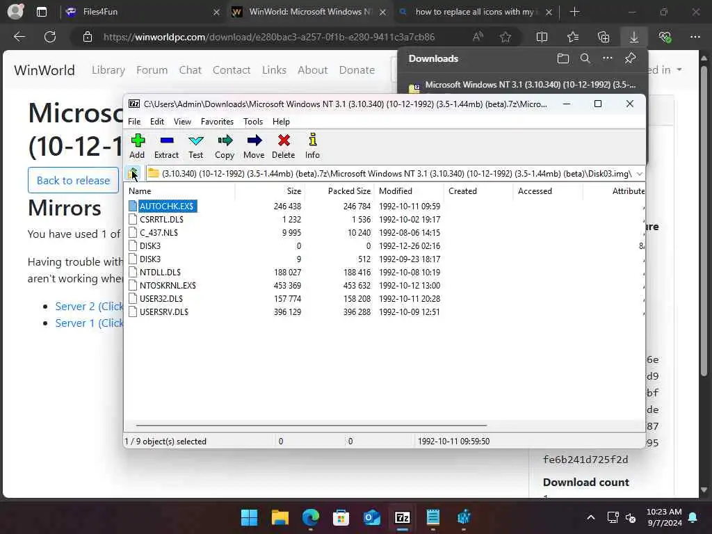
Task: Open Library link in WinWorld navbar
Action: pos(108,70)
